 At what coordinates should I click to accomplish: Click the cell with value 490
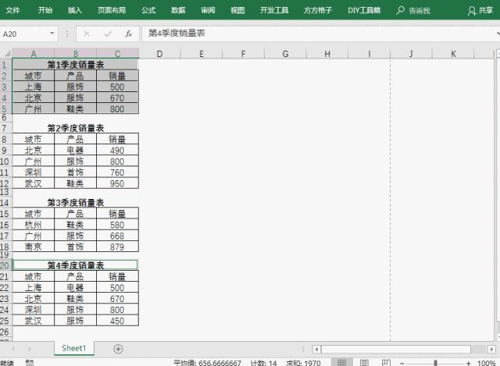pos(117,151)
